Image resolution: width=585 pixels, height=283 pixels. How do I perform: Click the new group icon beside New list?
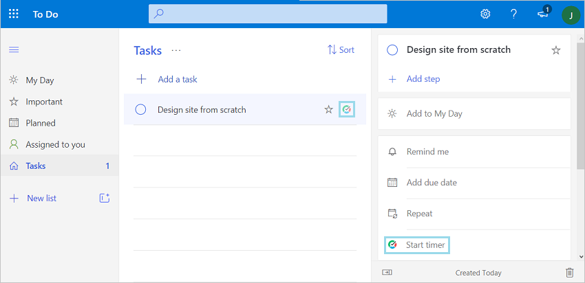coord(105,198)
